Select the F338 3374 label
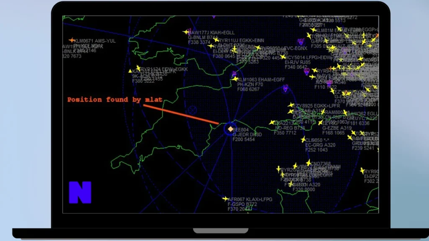Viewport: 429px width, 241px height. (199, 42)
